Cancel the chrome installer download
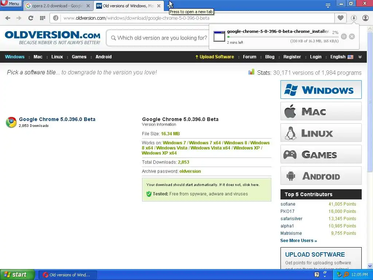 tap(352, 36)
